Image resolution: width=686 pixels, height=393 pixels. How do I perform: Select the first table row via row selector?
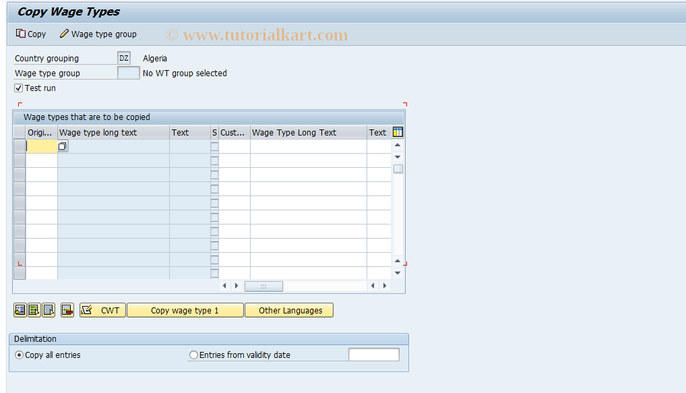[x=20, y=146]
